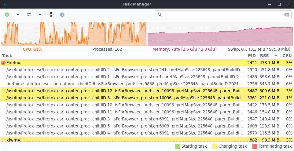This screenshot has width=294, height=151.
Task: Sort by the CPU column header
Action: click(x=287, y=56)
